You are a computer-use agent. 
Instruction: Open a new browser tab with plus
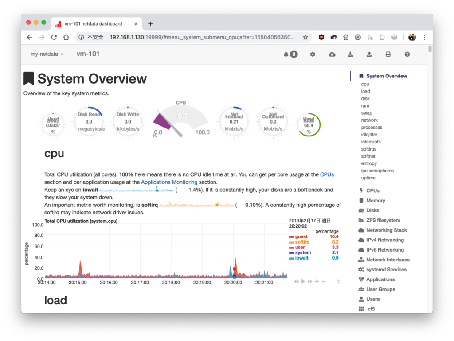tap(150, 24)
